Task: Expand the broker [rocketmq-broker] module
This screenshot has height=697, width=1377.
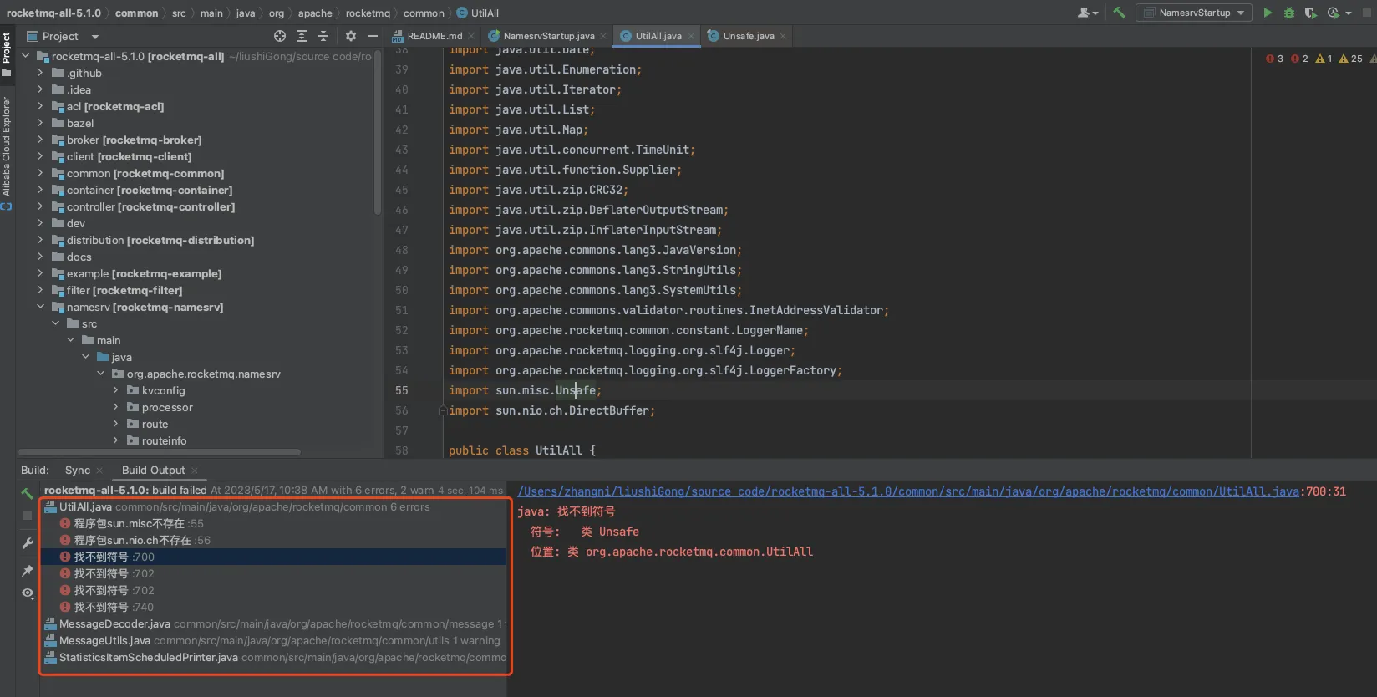Action: (40, 140)
